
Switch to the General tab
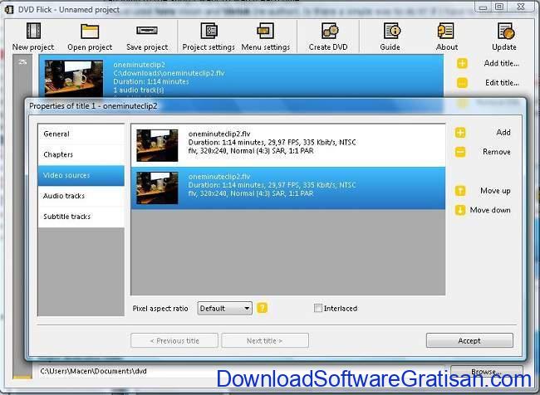point(81,134)
